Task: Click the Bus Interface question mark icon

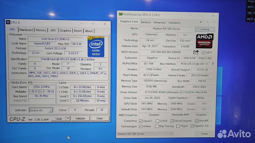Action: tap(213, 64)
